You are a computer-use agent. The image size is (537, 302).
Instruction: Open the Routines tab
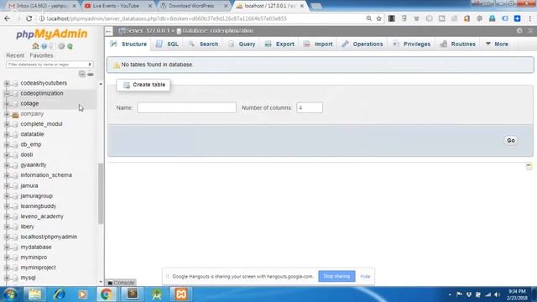458,44
